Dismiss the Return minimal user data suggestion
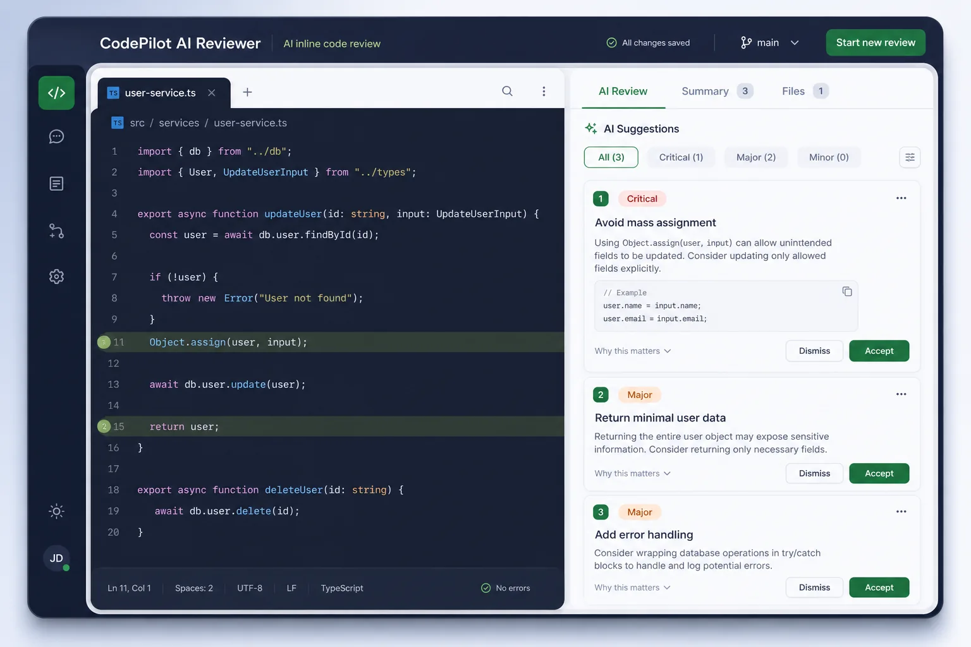The image size is (971, 647). (x=814, y=473)
